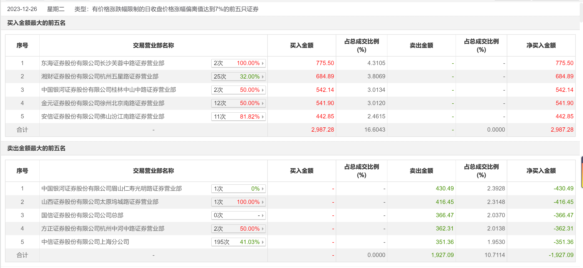Select net amount -362.31 cell
This screenshot has height=268, width=583.
[x=563, y=228]
